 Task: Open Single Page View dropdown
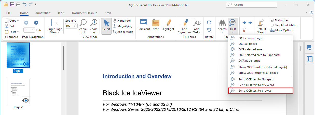(54, 26)
